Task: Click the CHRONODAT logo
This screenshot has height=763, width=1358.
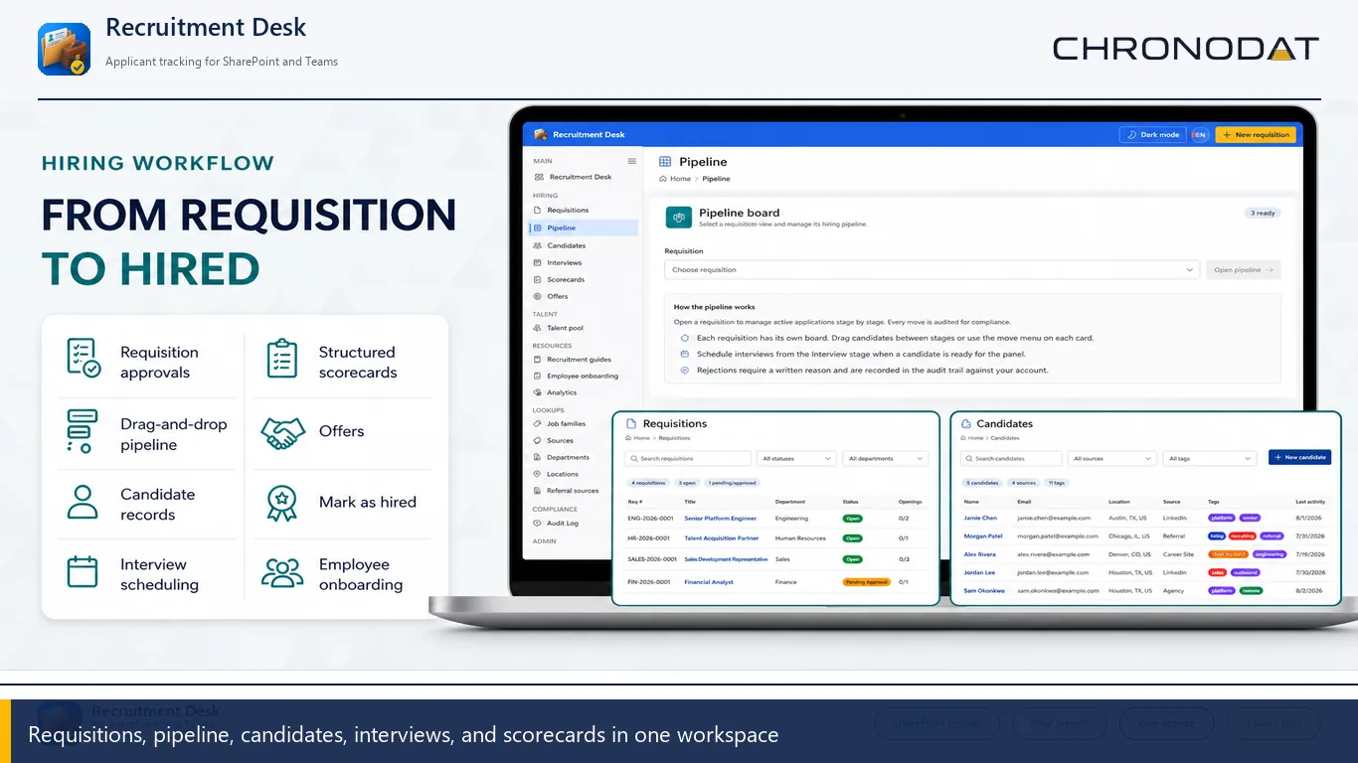Action: [1186, 48]
